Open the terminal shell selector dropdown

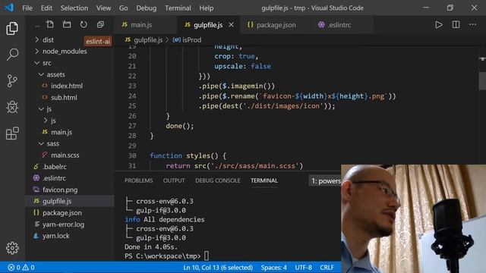point(326,180)
